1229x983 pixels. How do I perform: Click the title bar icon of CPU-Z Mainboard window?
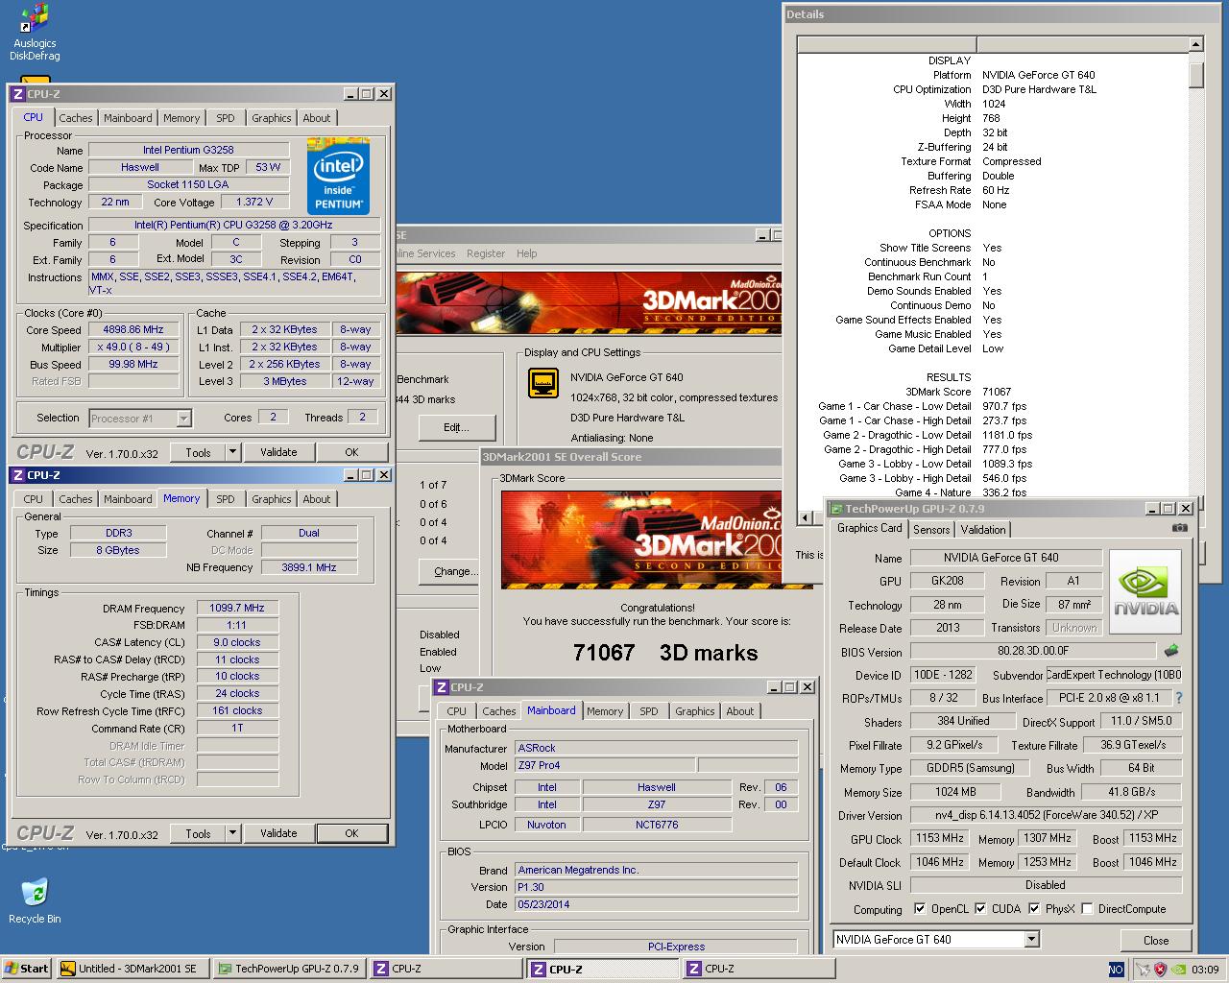click(442, 686)
